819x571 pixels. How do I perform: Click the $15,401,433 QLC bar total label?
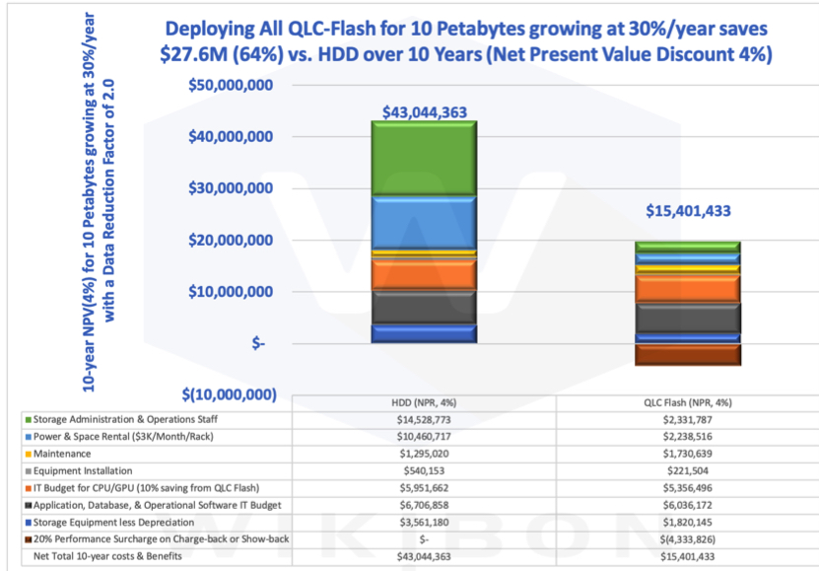688,211
